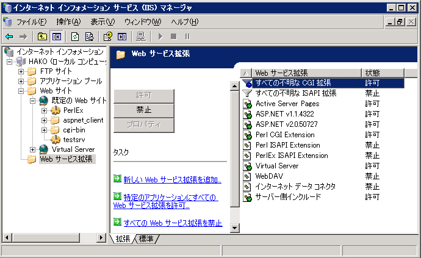Screen dimensions: 421x258
Task: Click the tree pane scroll right arrow
Action: (101, 238)
